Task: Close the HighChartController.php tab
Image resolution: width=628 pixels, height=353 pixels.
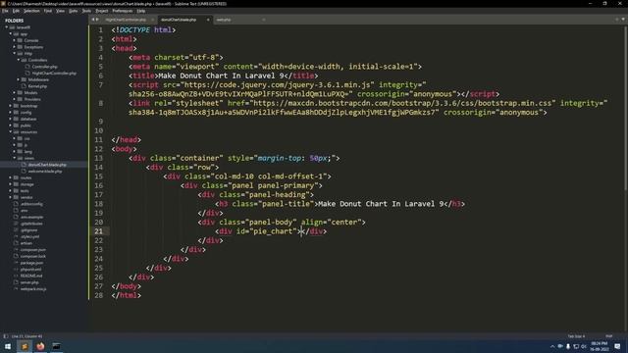Action: point(153,20)
